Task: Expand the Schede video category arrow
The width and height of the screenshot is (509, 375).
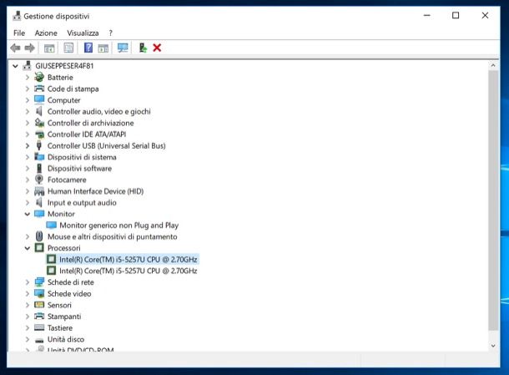Action: pyautogui.click(x=28, y=293)
